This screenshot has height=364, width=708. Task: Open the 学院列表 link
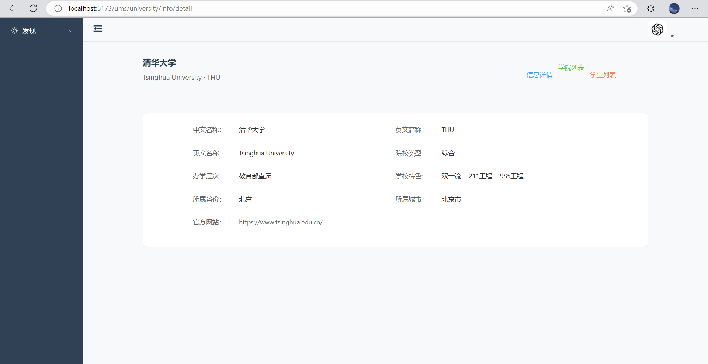click(x=571, y=68)
